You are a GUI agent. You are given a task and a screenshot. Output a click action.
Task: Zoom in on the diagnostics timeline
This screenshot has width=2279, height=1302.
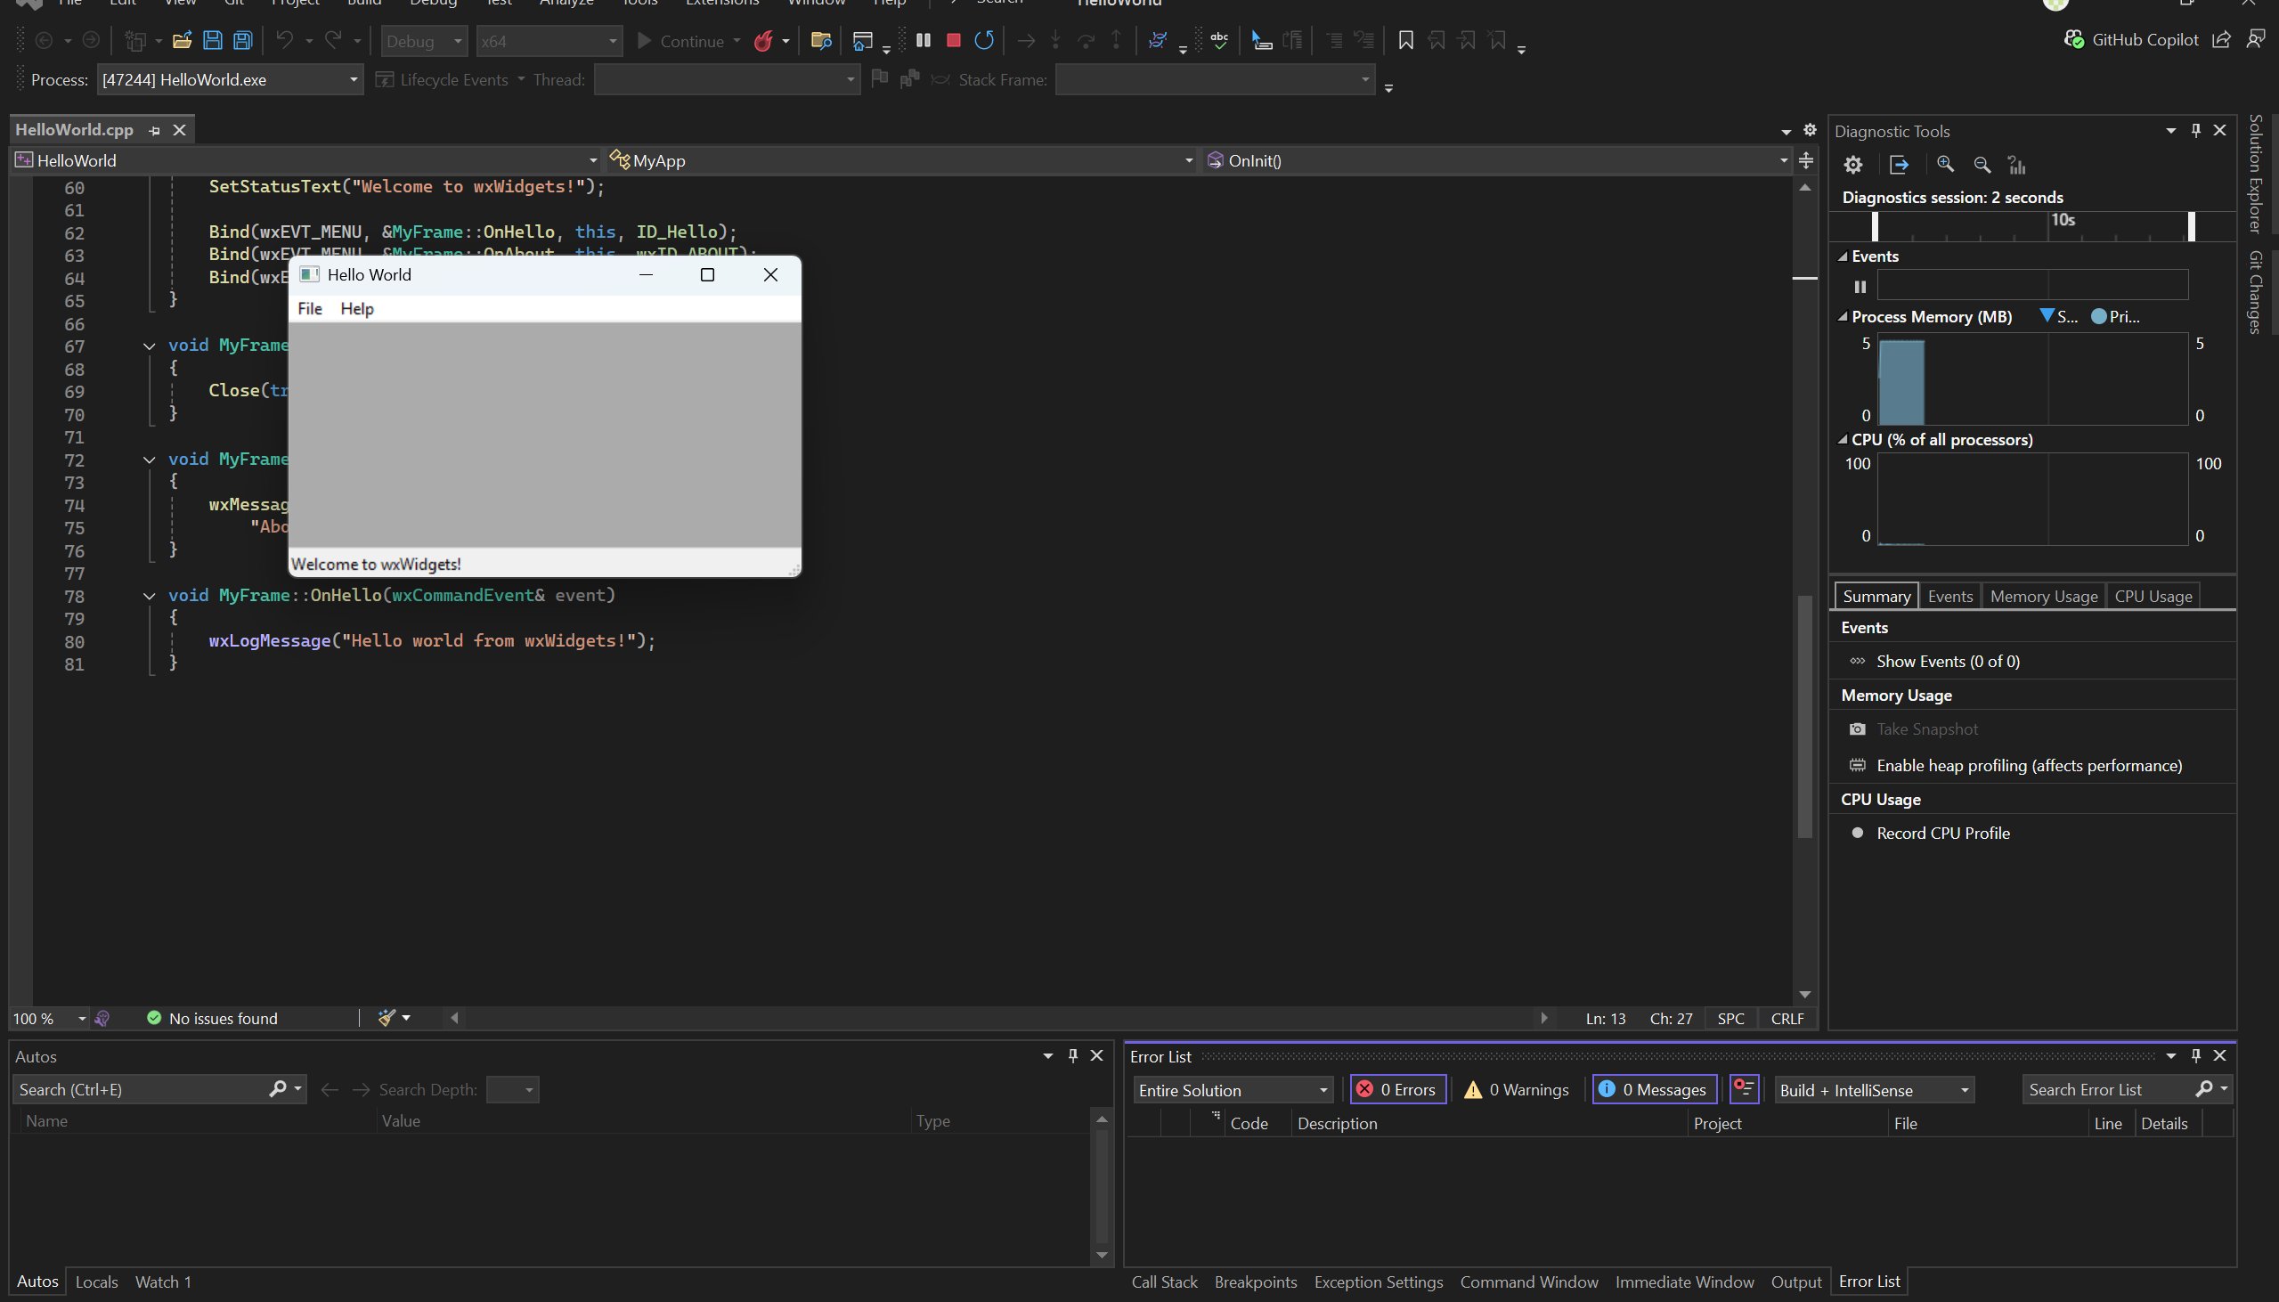[x=1945, y=165]
